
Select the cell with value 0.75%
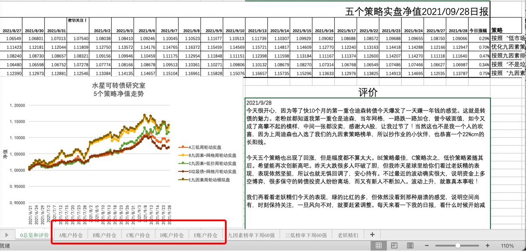tap(480, 73)
